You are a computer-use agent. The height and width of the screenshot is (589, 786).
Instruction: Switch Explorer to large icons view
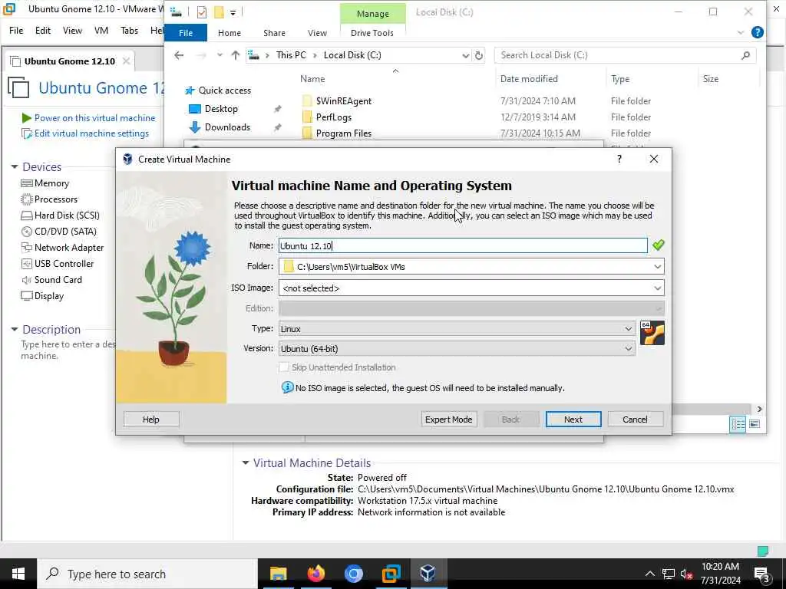[x=755, y=425]
